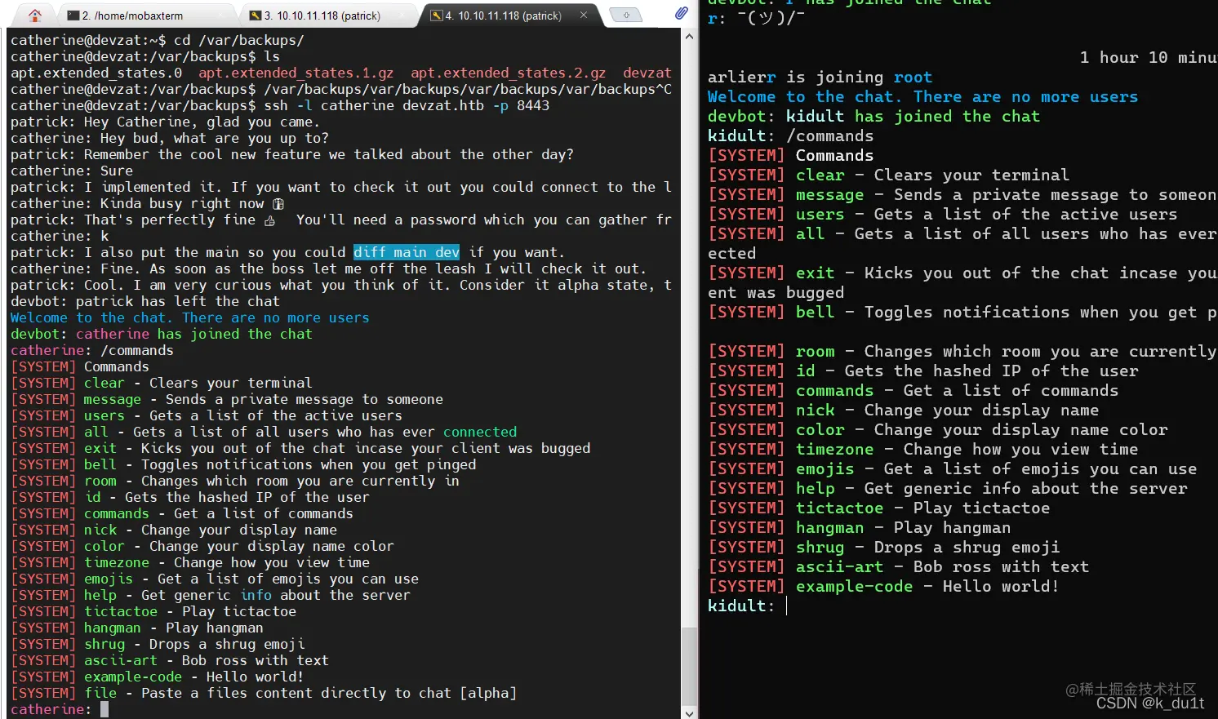This screenshot has height=719, width=1218.
Task: Click 'room' in left command list
Action: pos(100,481)
